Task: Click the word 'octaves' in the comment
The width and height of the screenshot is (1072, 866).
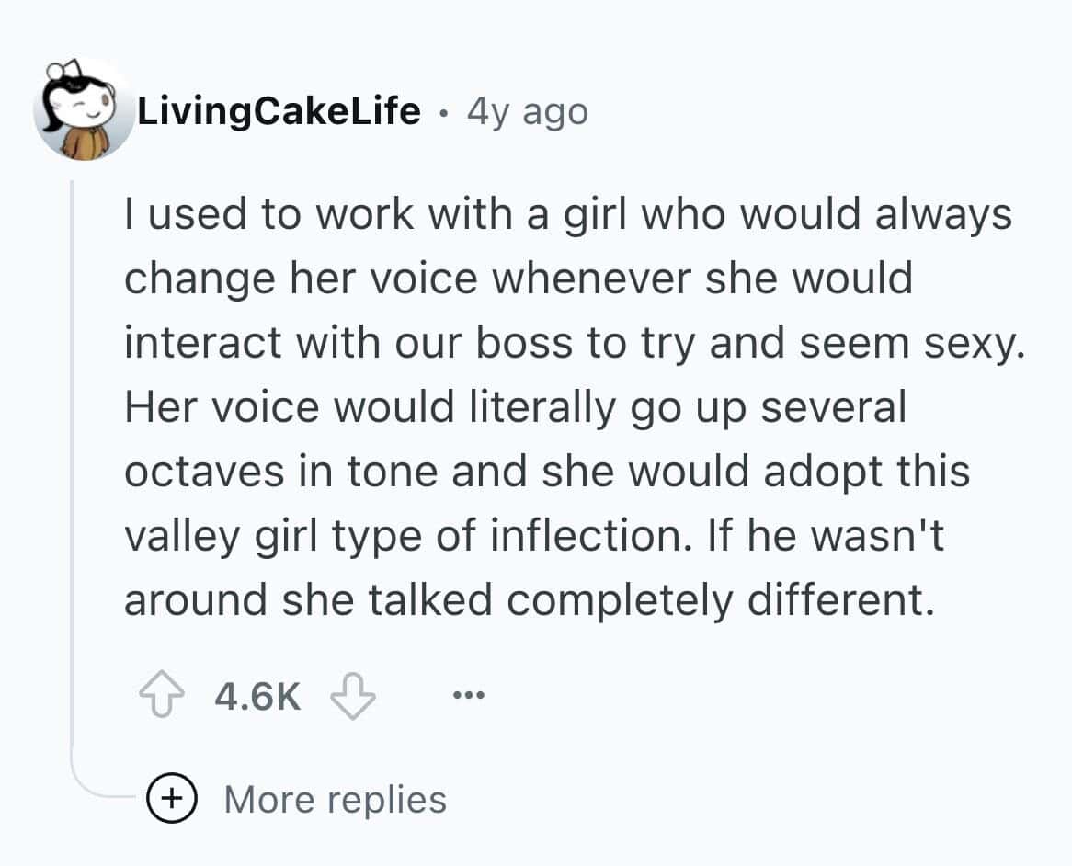Action: 189,472
